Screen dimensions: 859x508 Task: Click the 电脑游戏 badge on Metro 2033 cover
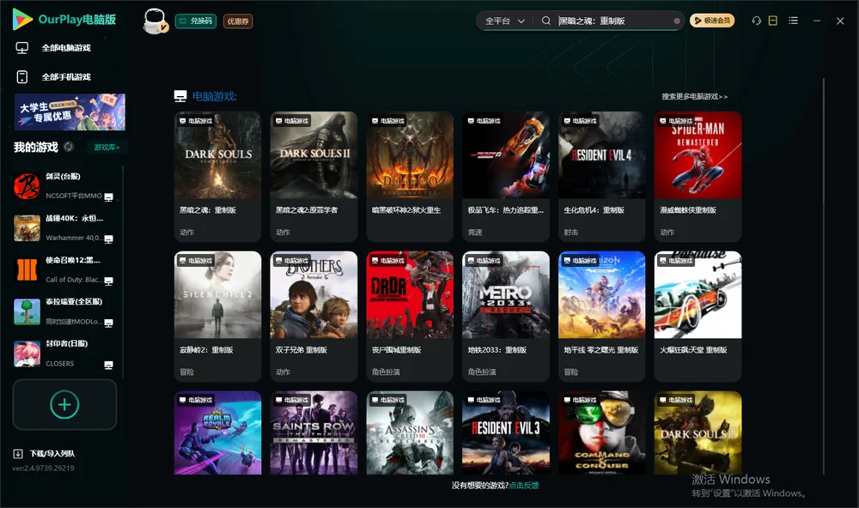[484, 261]
